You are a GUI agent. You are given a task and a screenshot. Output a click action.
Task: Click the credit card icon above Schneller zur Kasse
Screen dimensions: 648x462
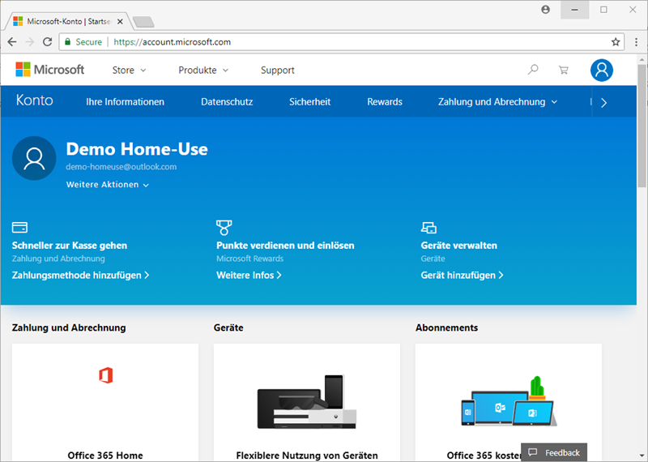pyautogui.click(x=19, y=228)
